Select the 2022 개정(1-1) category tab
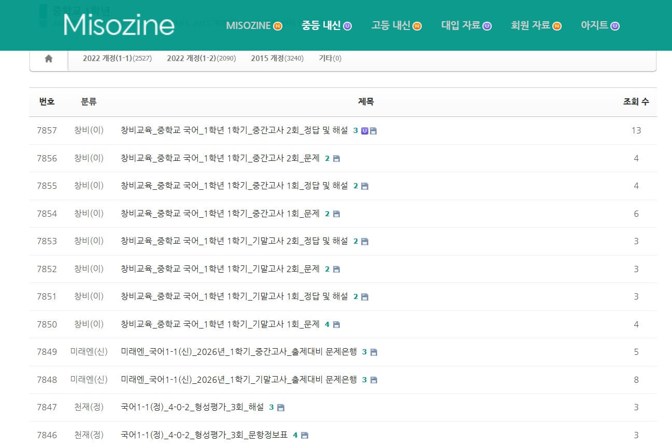This screenshot has height=448, width=672. coord(117,58)
